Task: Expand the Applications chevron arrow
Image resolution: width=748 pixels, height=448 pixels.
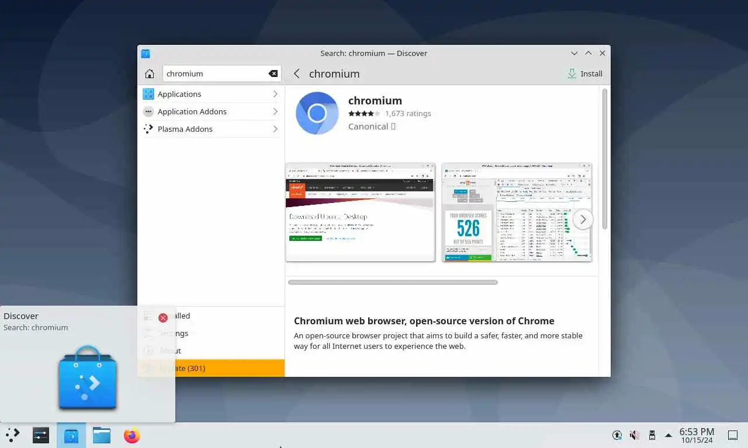Action: 275,94
